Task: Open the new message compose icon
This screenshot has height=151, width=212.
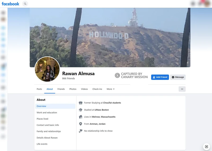Action: (206, 147)
